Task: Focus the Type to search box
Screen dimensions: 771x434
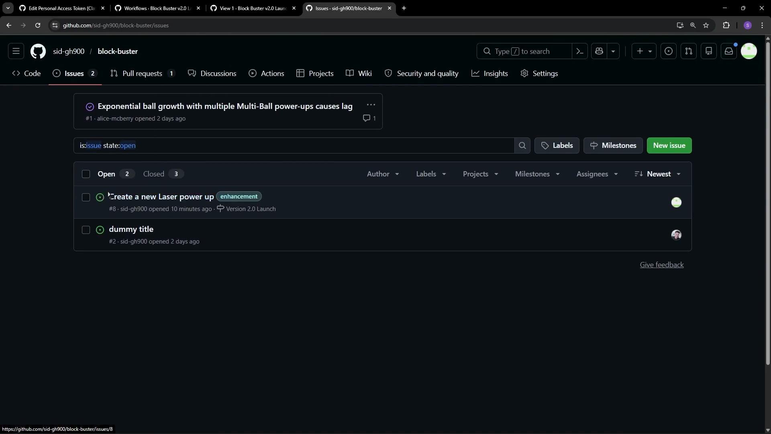Action: tap(524, 51)
